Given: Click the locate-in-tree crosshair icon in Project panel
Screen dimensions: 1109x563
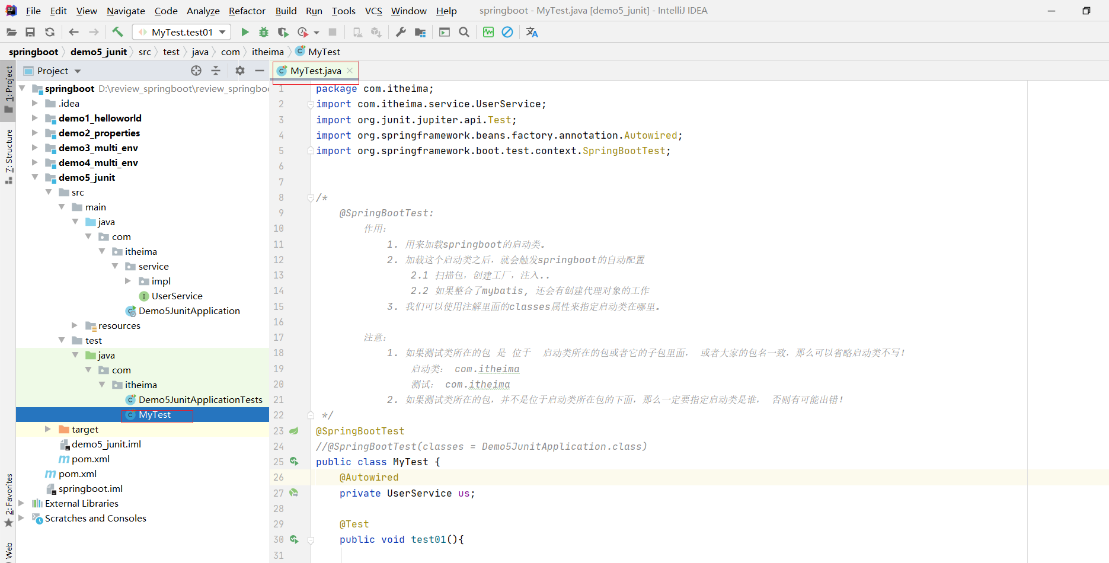Looking at the screenshot, I should pyautogui.click(x=196, y=71).
